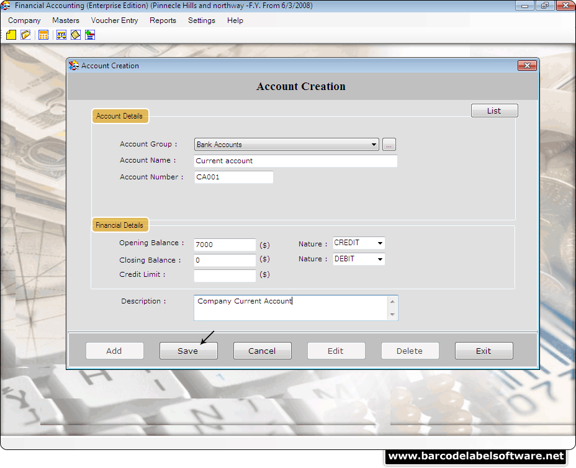Click the open folder toolbar icon
576x468 pixels.
pyautogui.click(x=25, y=35)
